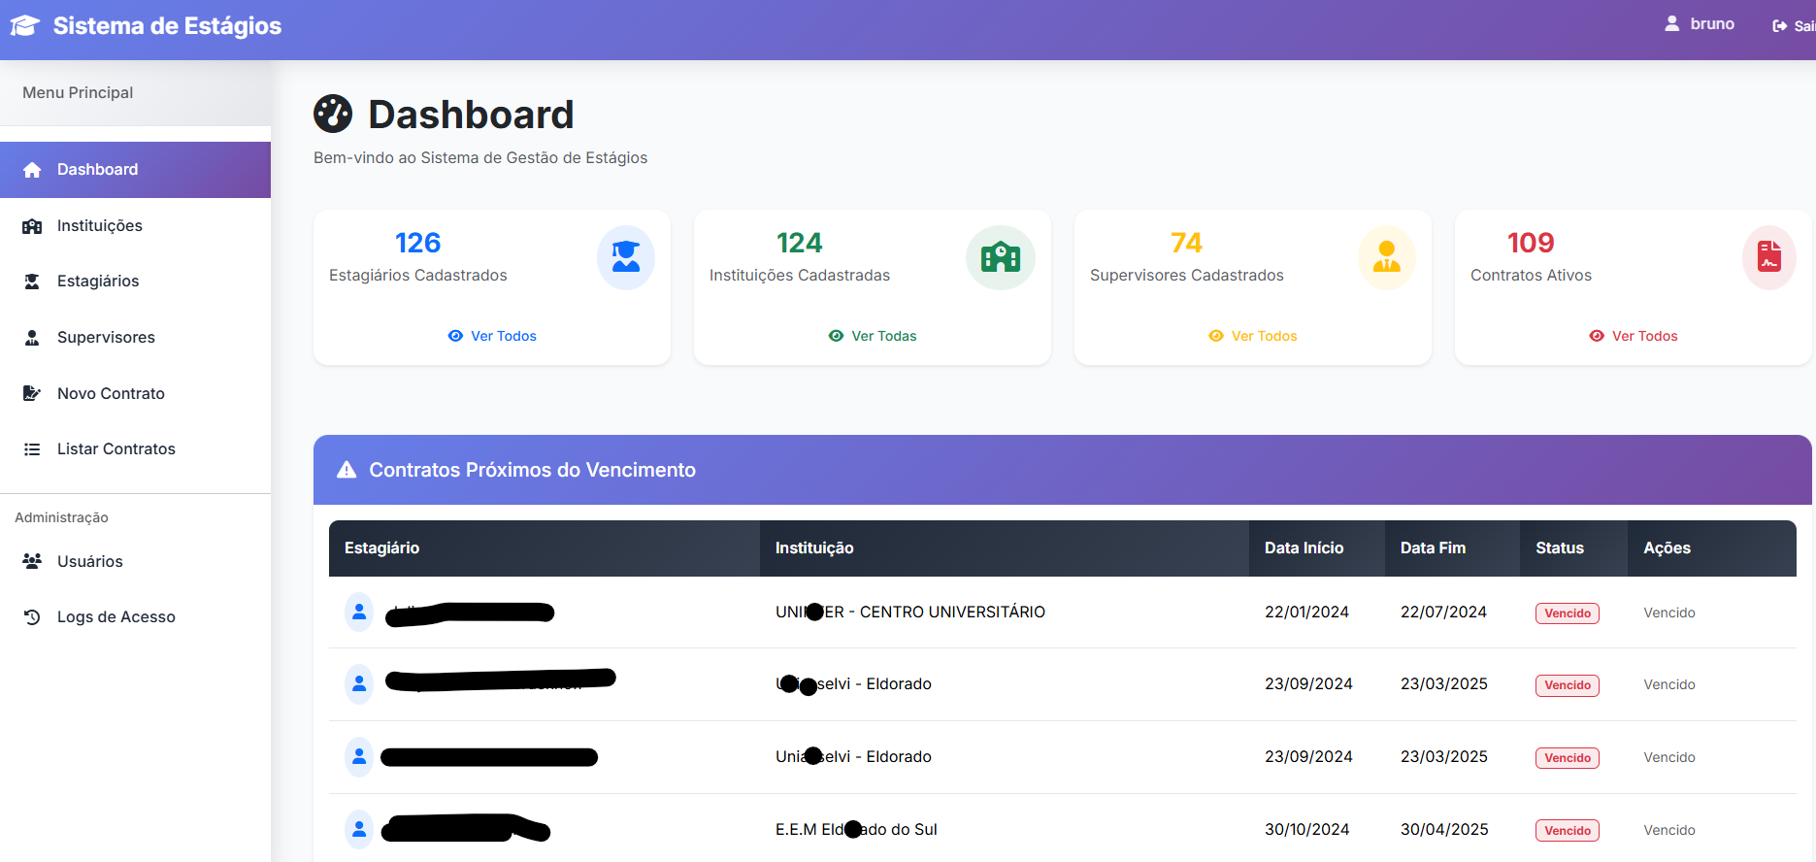The height and width of the screenshot is (862, 1816).
Task: Click the user avatar icon in first table row
Action: (x=359, y=612)
